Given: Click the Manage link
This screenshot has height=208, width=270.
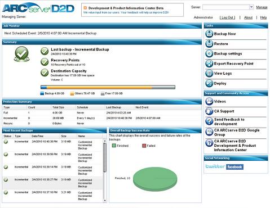Looking at the screenshot, I should [262, 7].
